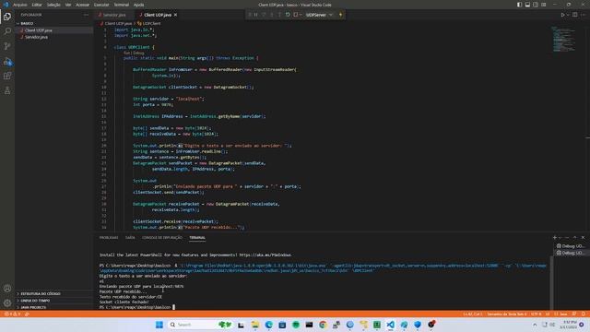Image resolution: width=590 pixels, height=332 pixels.
Task: Open the Search view in activity bar
Action: click(7, 31)
